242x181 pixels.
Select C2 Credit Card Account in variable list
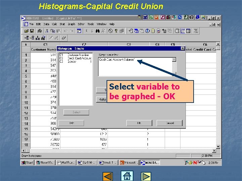point(76,58)
